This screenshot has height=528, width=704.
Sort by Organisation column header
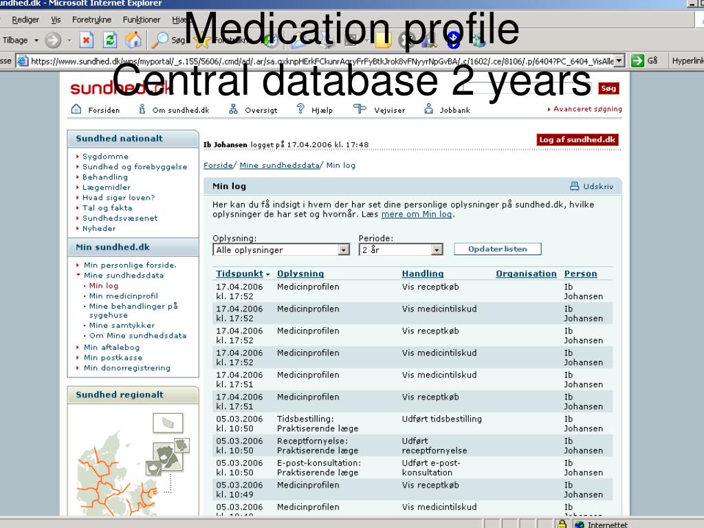(x=526, y=274)
